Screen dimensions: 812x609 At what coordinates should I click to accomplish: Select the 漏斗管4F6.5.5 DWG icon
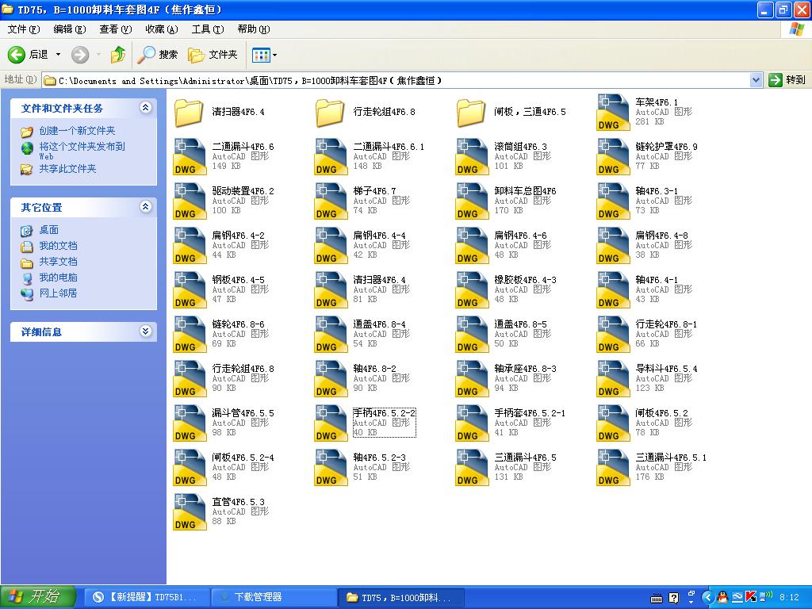click(190, 423)
